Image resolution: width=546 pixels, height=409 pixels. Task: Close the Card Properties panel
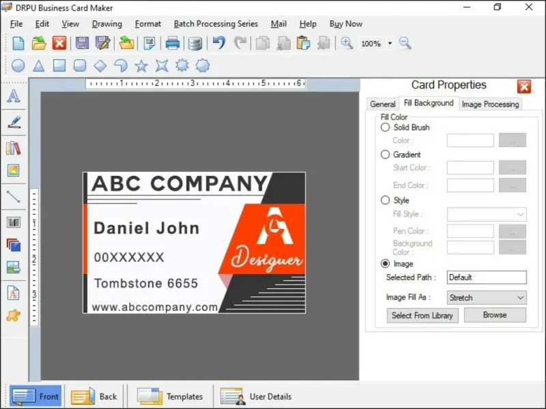tap(523, 87)
